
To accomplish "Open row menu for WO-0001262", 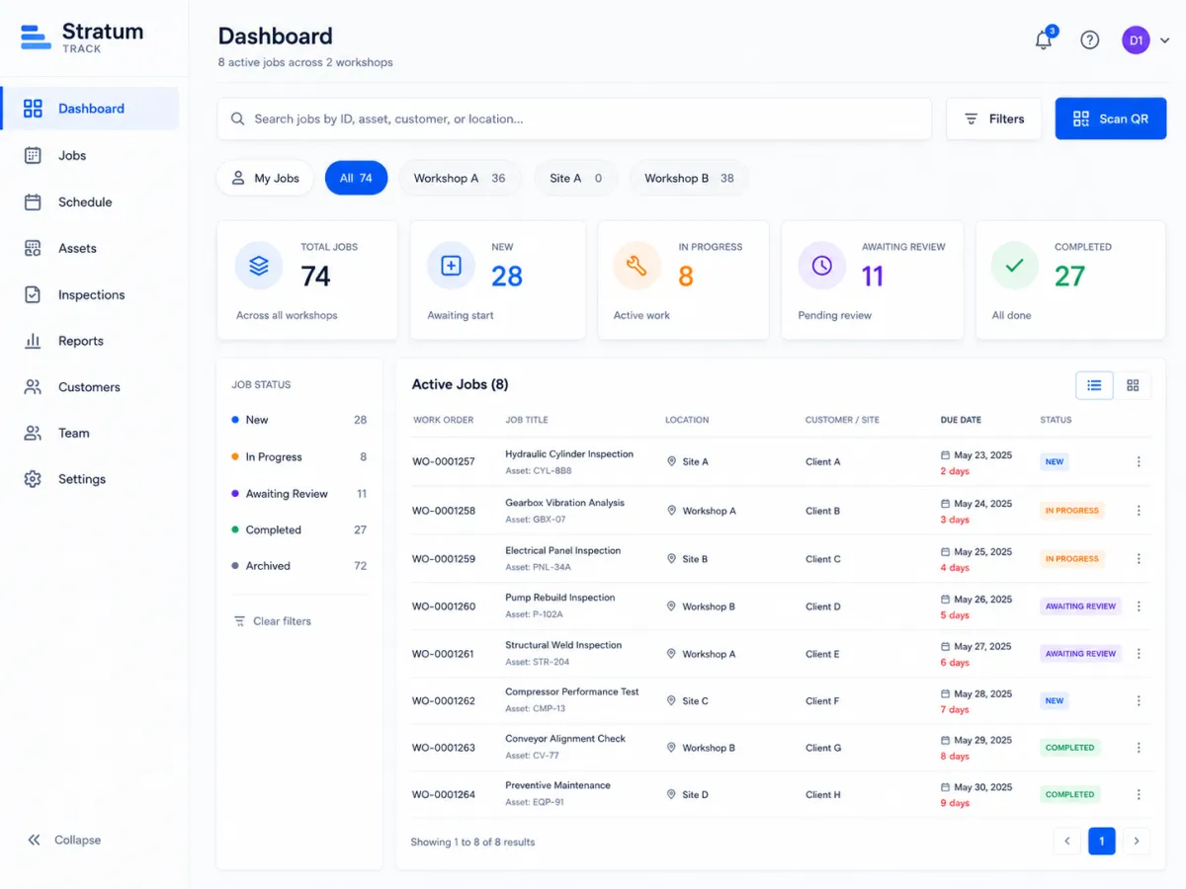I will [1139, 700].
